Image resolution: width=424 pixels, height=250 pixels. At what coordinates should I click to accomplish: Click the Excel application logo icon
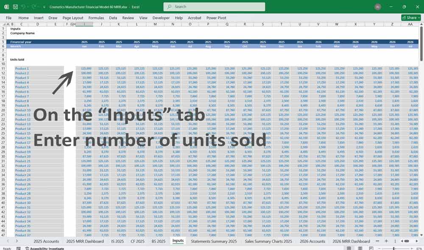(6, 7)
